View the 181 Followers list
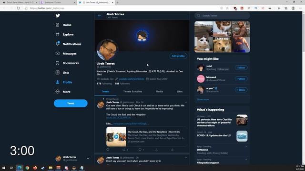The image size is (305, 171). click(122, 84)
